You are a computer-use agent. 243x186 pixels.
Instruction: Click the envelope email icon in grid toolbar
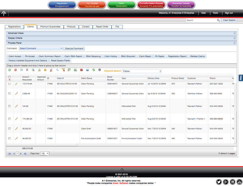[x=21, y=70]
